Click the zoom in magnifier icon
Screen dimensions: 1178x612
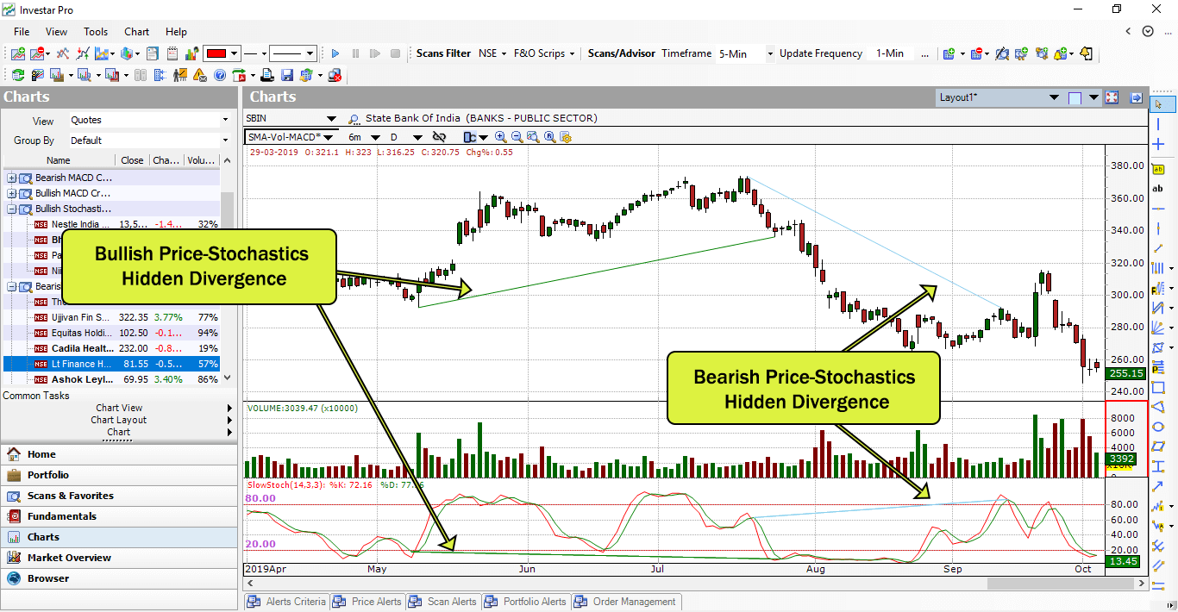click(500, 137)
